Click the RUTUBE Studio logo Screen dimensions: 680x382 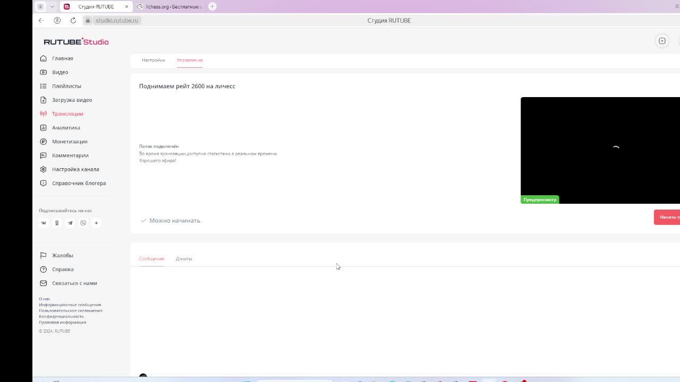point(76,42)
